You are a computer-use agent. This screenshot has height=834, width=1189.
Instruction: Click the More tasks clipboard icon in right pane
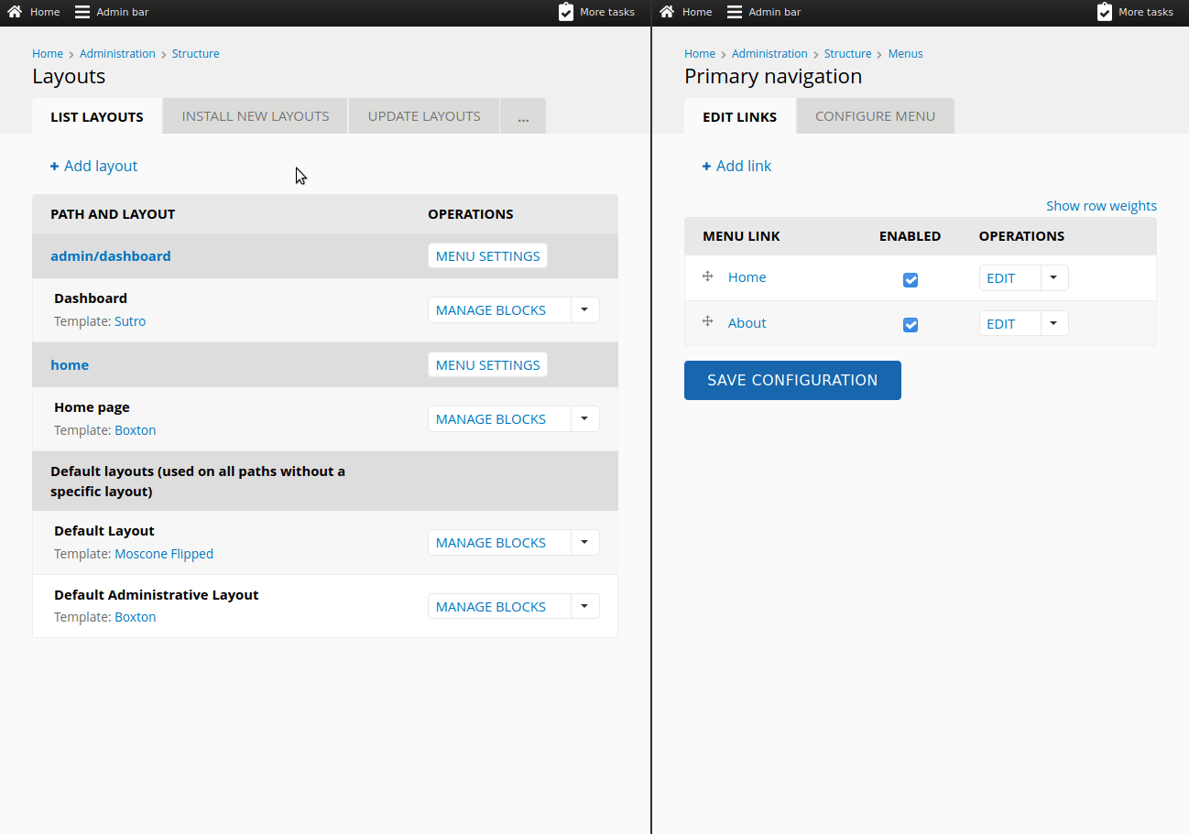click(1105, 12)
